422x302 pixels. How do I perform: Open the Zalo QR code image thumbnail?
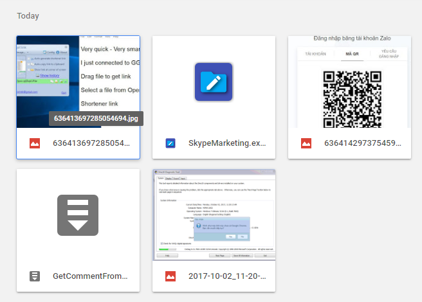349,82
